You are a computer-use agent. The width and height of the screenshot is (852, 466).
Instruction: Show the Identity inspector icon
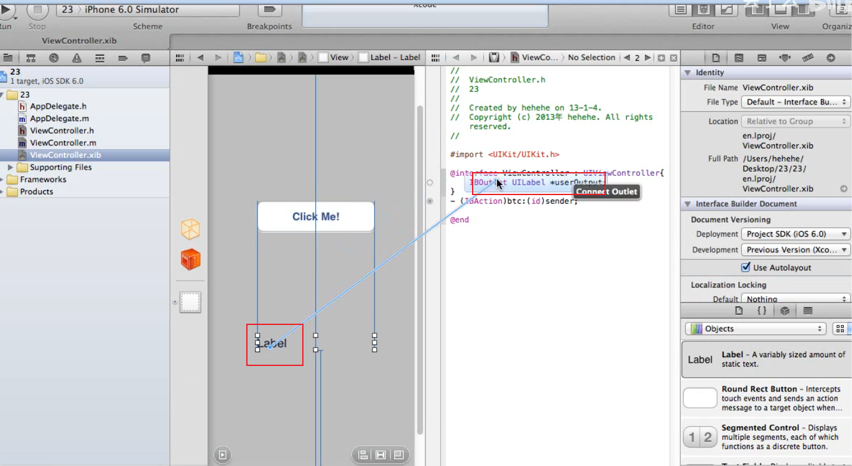pos(762,58)
